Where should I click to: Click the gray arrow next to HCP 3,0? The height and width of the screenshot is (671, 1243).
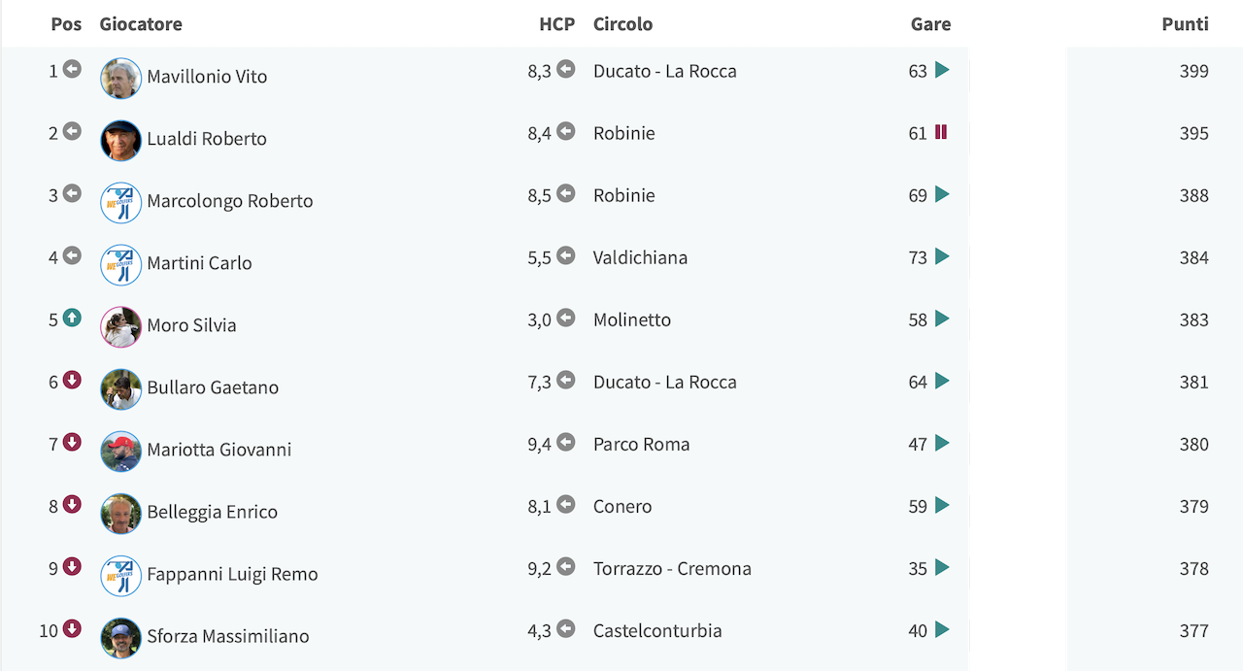click(566, 318)
